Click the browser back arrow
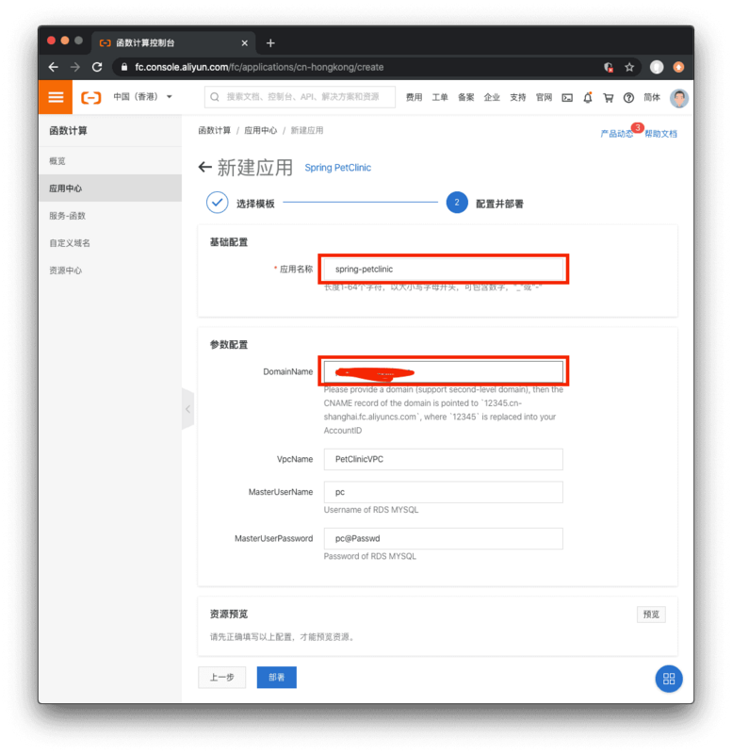 point(54,67)
